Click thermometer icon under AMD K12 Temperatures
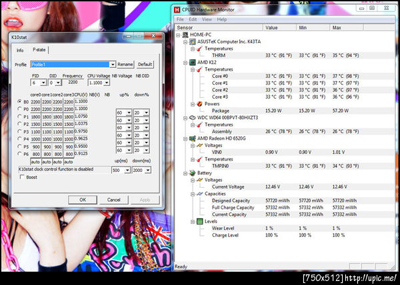This screenshot has width=400, height=285. (x=200, y=69)
